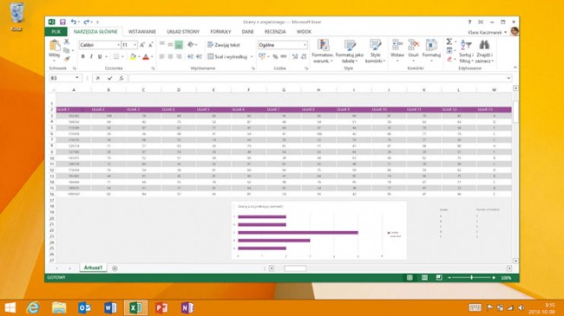Open the Calibri font name dropdown
This screenshot has width=564, height=316.
pyautogui.click(x=118, y=45)
